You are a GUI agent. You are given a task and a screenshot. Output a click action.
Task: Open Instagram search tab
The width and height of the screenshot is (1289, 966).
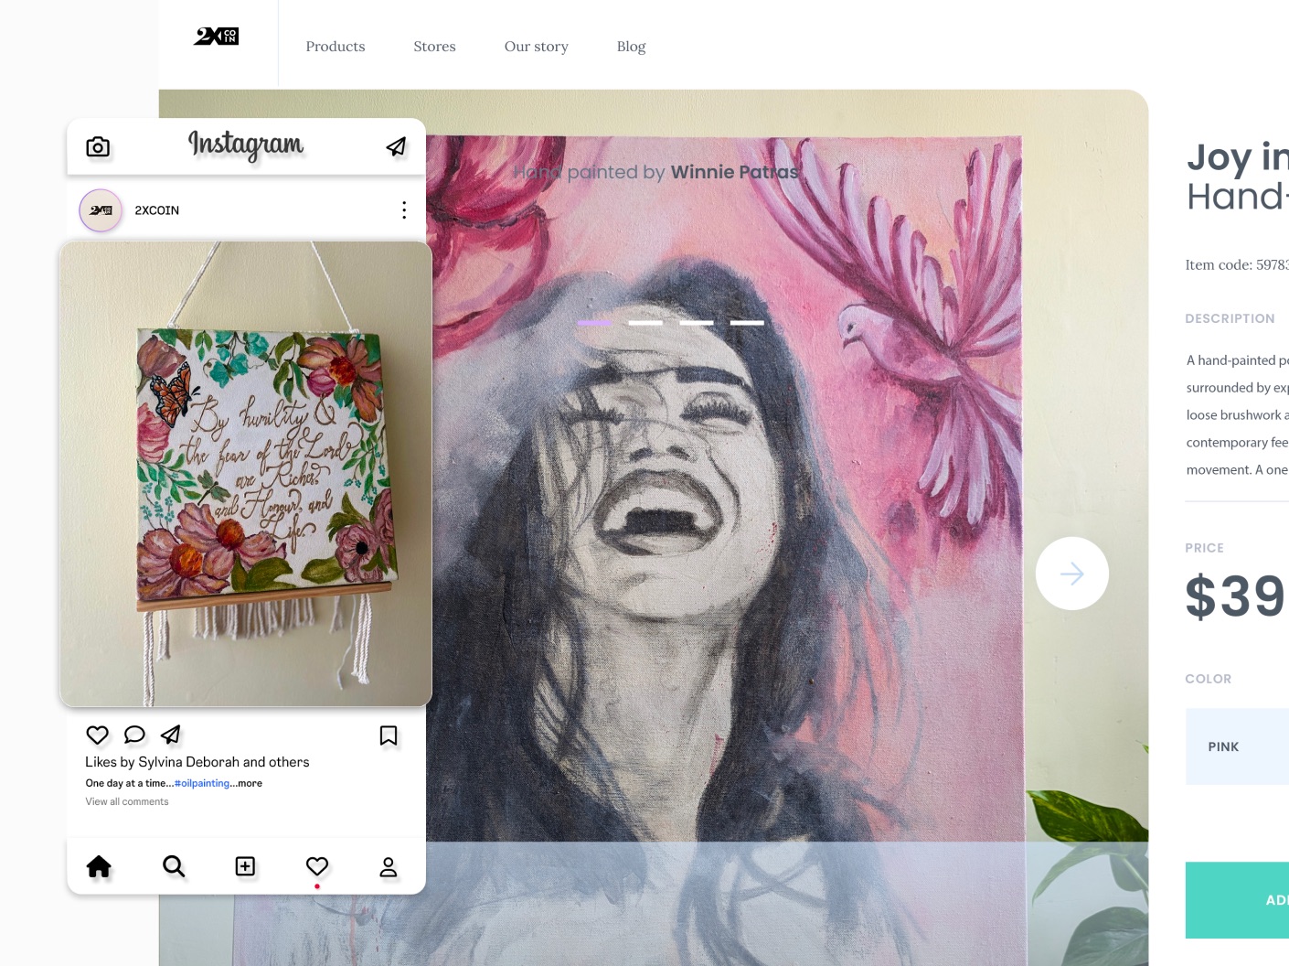[x=174, y=866]
